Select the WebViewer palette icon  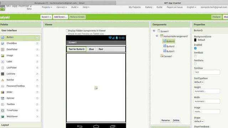[2, 117]
